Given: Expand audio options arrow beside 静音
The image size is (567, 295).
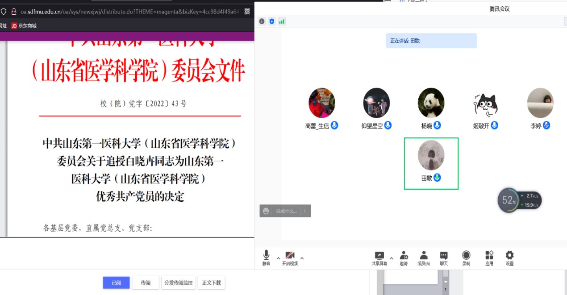Looking at the screenshot, I should tap(278, 258).
